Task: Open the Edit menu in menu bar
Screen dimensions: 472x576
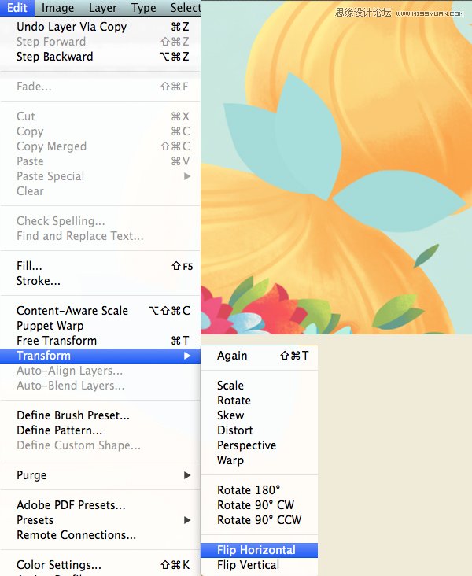Action: (17, 8)
